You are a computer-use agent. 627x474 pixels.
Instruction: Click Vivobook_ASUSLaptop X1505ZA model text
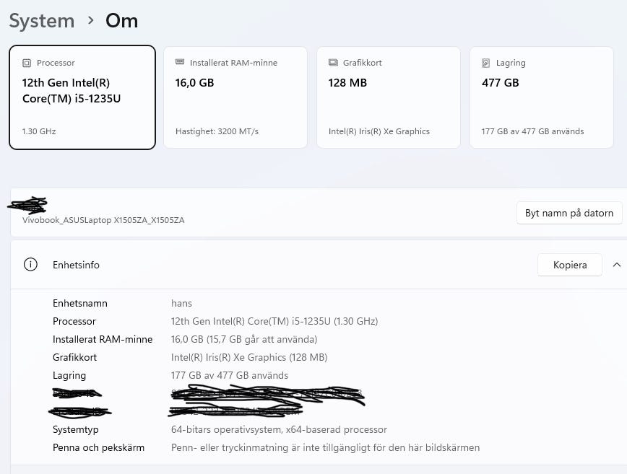[103, 220]
